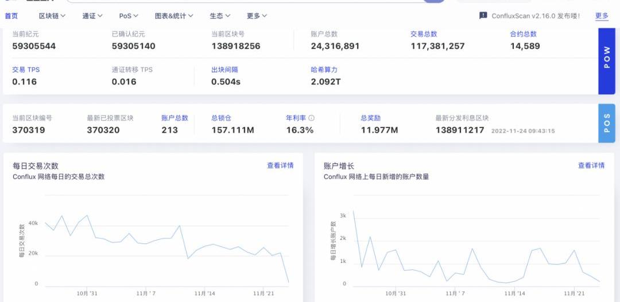Open the 更多 navigation dropdown
Viewport: 620px width, 302px height.
tap(257, 16)
